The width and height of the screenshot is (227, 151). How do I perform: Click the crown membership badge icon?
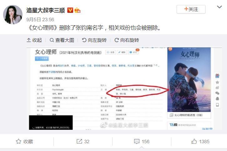(x=77, y=10)
